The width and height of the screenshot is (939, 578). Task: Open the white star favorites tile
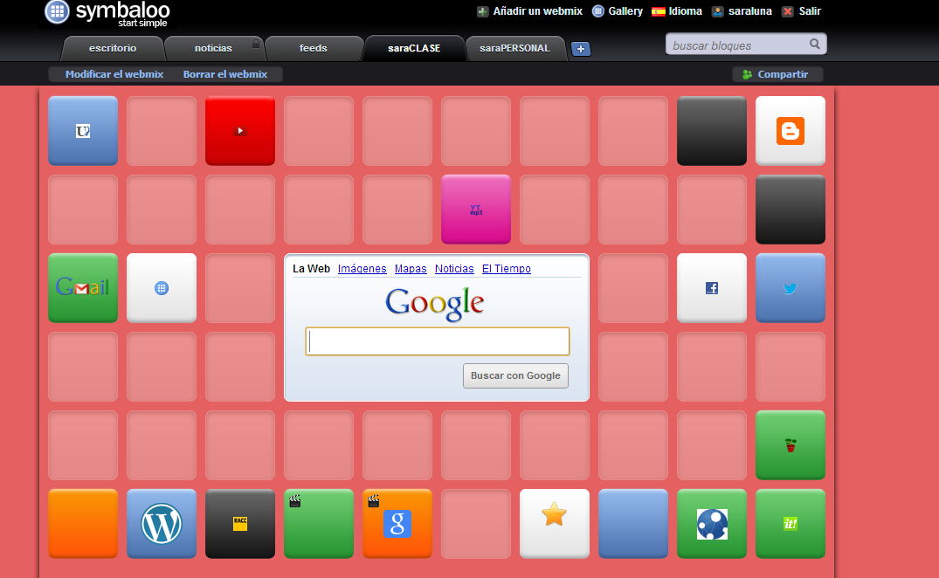pos(555,524)
